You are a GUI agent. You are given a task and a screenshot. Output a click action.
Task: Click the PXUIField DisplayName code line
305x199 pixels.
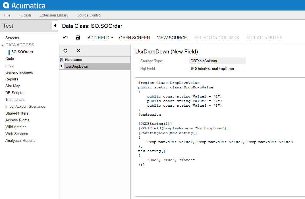(183, 128)
